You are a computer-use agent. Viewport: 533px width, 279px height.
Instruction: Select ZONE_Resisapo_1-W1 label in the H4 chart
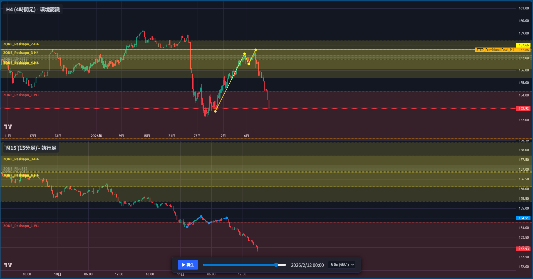21,95
